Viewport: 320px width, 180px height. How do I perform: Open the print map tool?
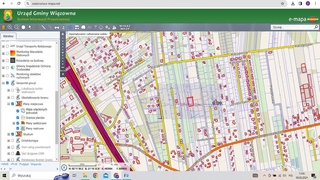(x=57, y=27)
